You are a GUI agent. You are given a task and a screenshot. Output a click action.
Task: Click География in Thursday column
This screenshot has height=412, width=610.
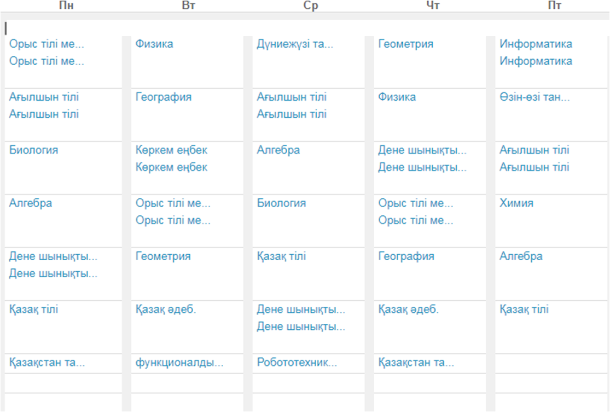[406, 256]
